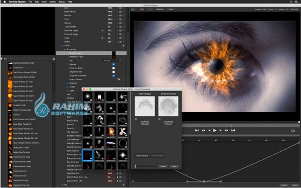This screenshot has width=301, height=188.
Task: Click Apply in Particle Shape Editor
Action: (x=174, y=166)
